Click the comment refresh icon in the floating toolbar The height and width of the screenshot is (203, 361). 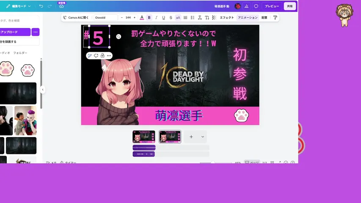coord(96,55)
